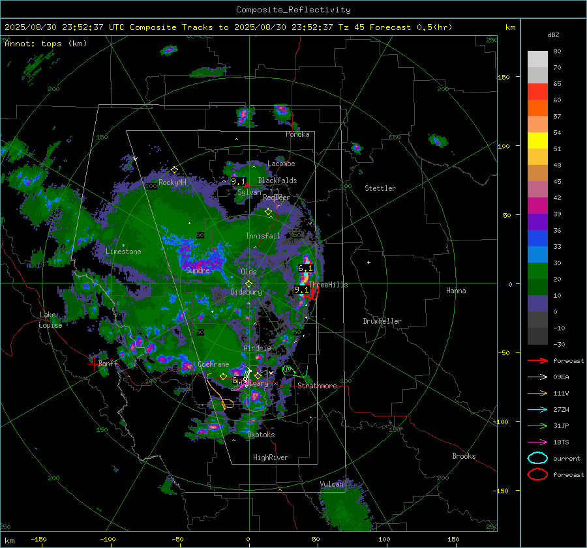587x548 pixels.
Task: Click the light blue 33-30 dBZ swatch
Action: 537,255
